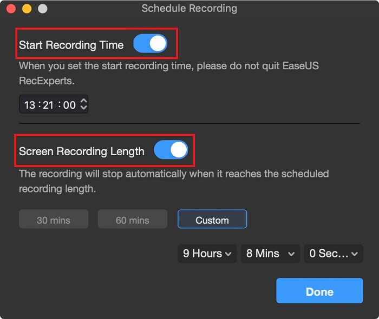Viewport: 379px width, 319px height.
Task: Click the Done button
Action: (x=319, y=291)
